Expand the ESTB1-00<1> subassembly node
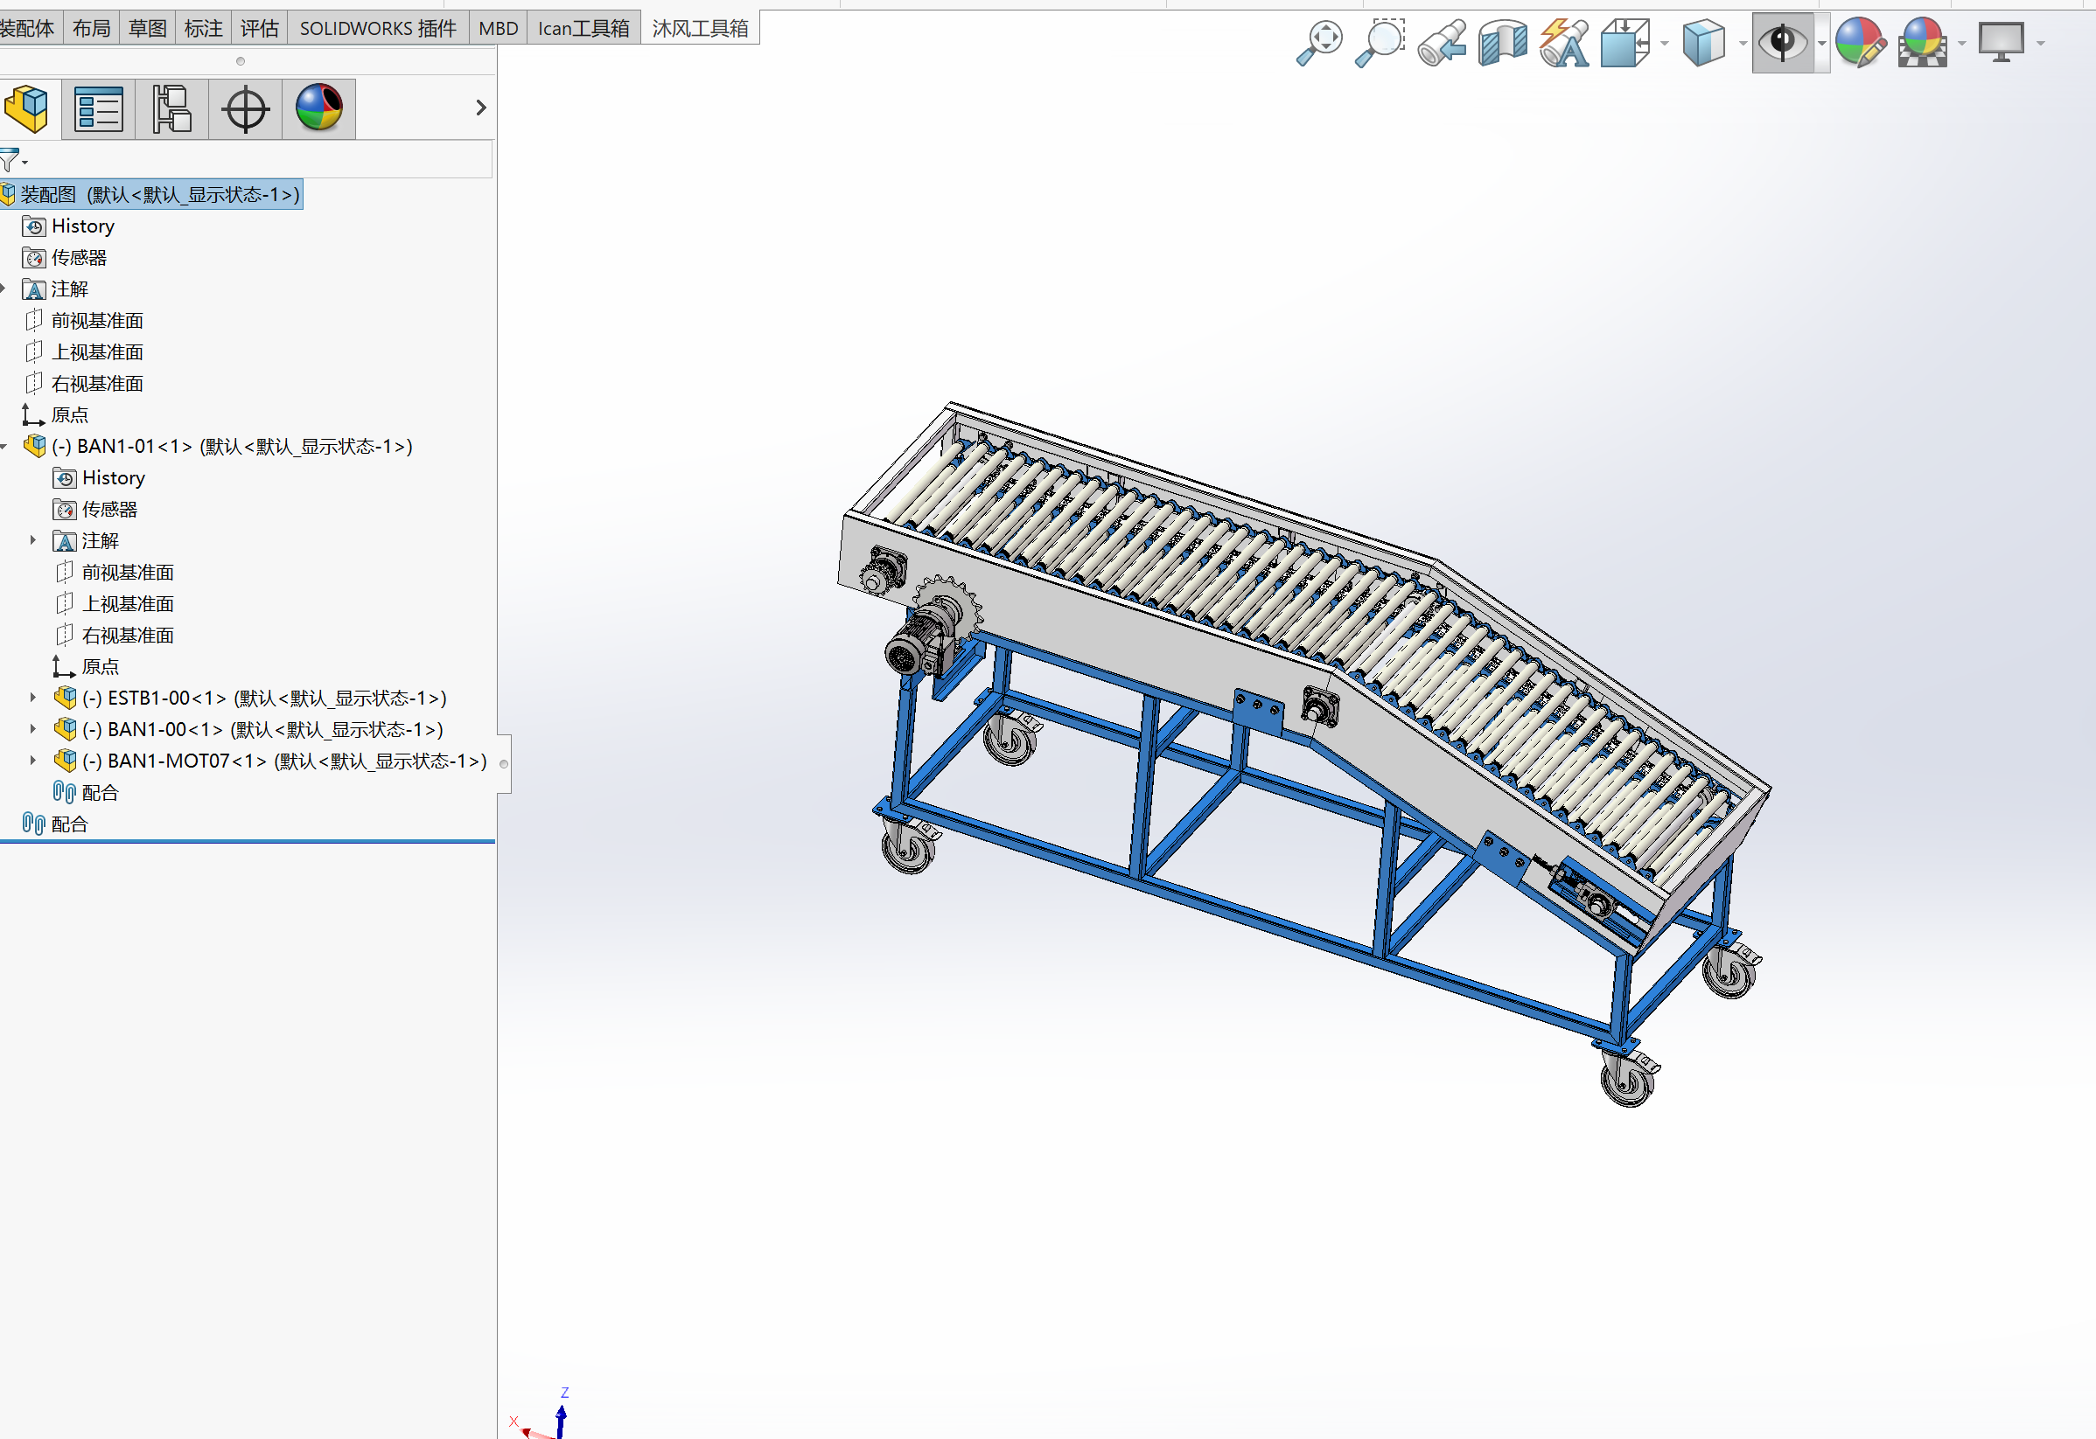Screen dimensions: 2096x1439 (33, 698)
